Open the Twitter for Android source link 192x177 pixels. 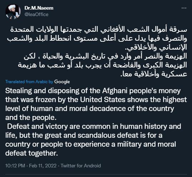(81, 166)
